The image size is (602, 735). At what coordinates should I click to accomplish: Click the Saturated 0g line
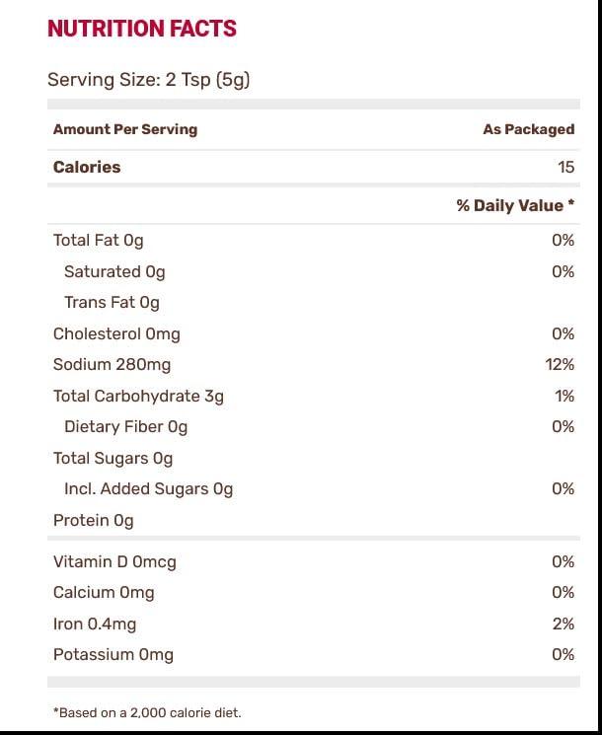(x=114, y=271)
